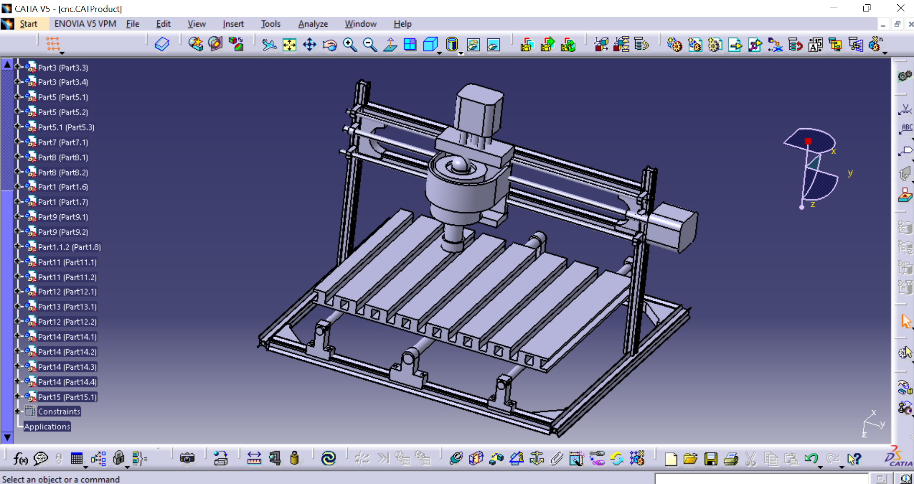Click the tree scrollbar down arrow
Viewport: 914px width, 484px height.
point(7,437)
